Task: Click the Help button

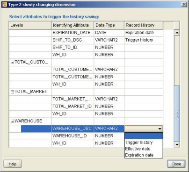Action: (x=13, y=164)
